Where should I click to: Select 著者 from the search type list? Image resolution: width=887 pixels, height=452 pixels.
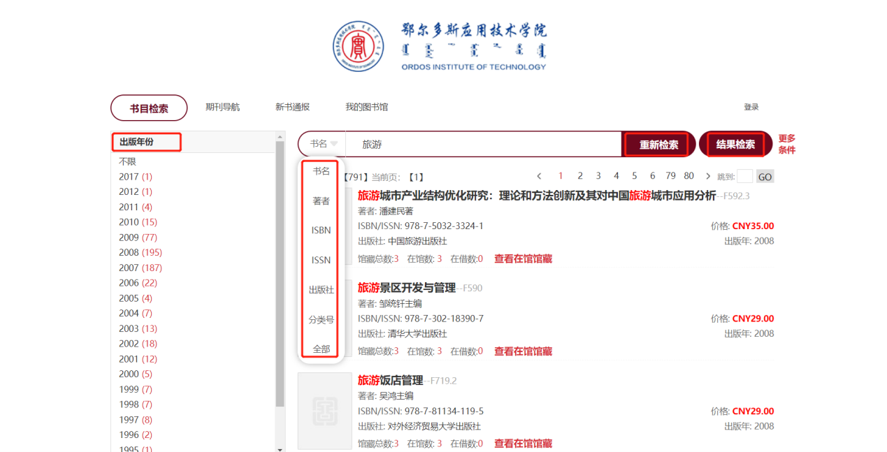click(321, 201)
